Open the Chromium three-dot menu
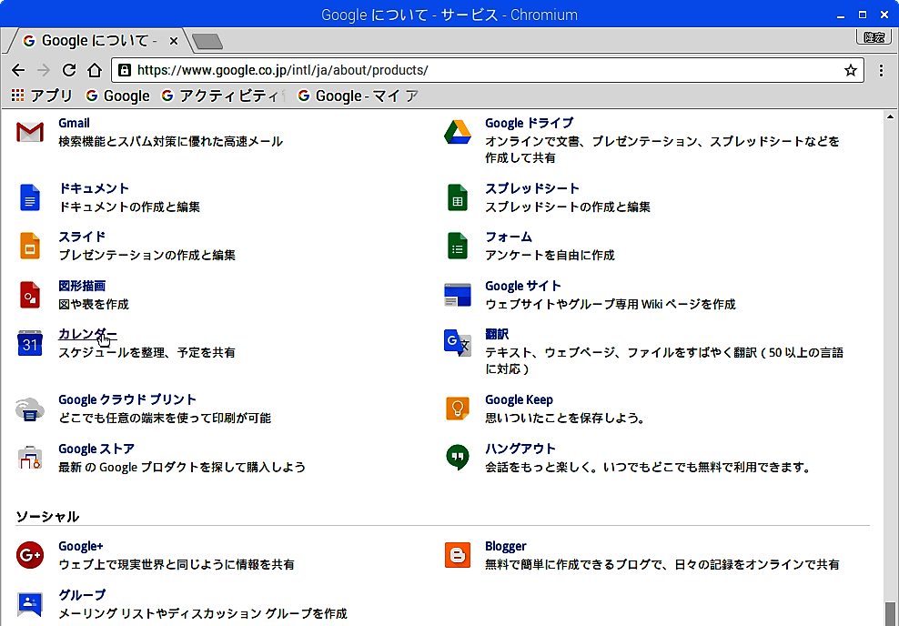Image resolution: width=899 pixels, height=626 pixels. (881, 70)
